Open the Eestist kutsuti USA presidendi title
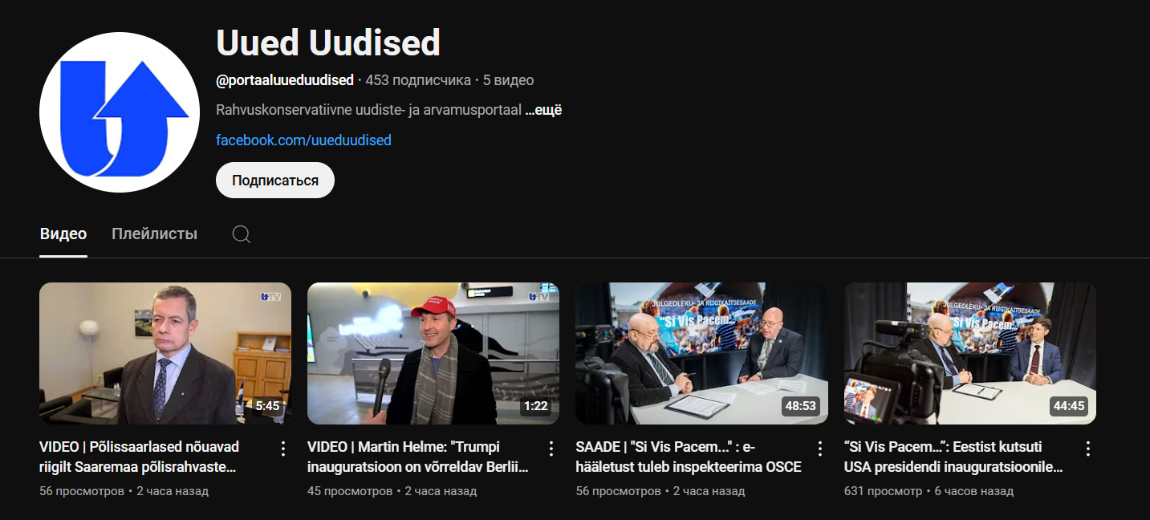This screenshot has width=1150, height=520. [954, 457]
